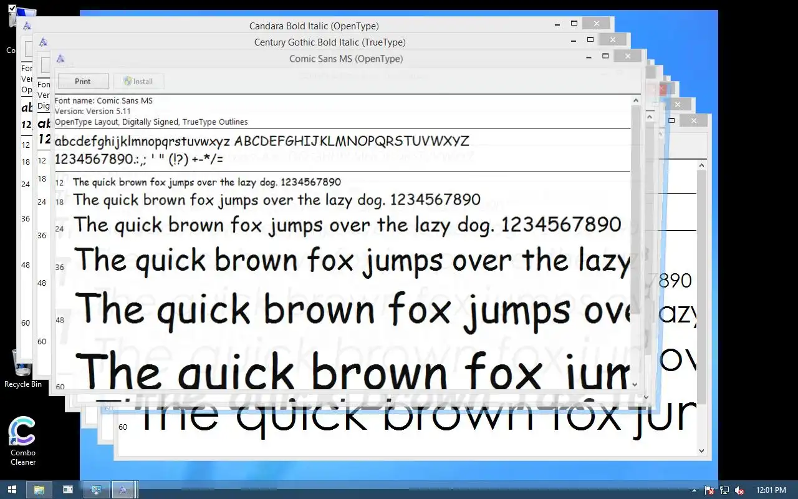The image size is (798, 499).
Task: Click 'Font name: Comic Sans MS' text
Action: pos(103,100)
